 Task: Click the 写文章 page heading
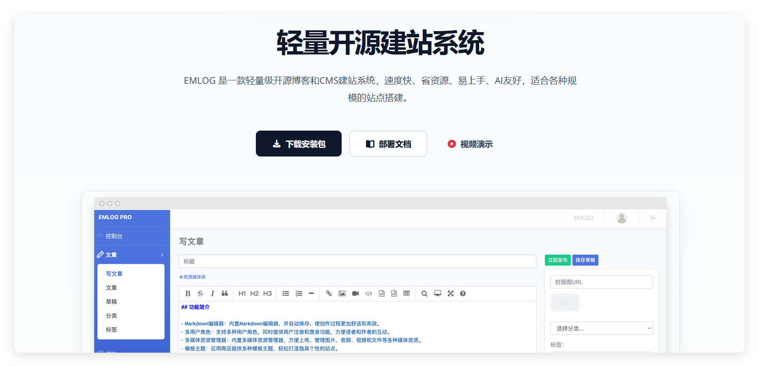click(192, 242)
